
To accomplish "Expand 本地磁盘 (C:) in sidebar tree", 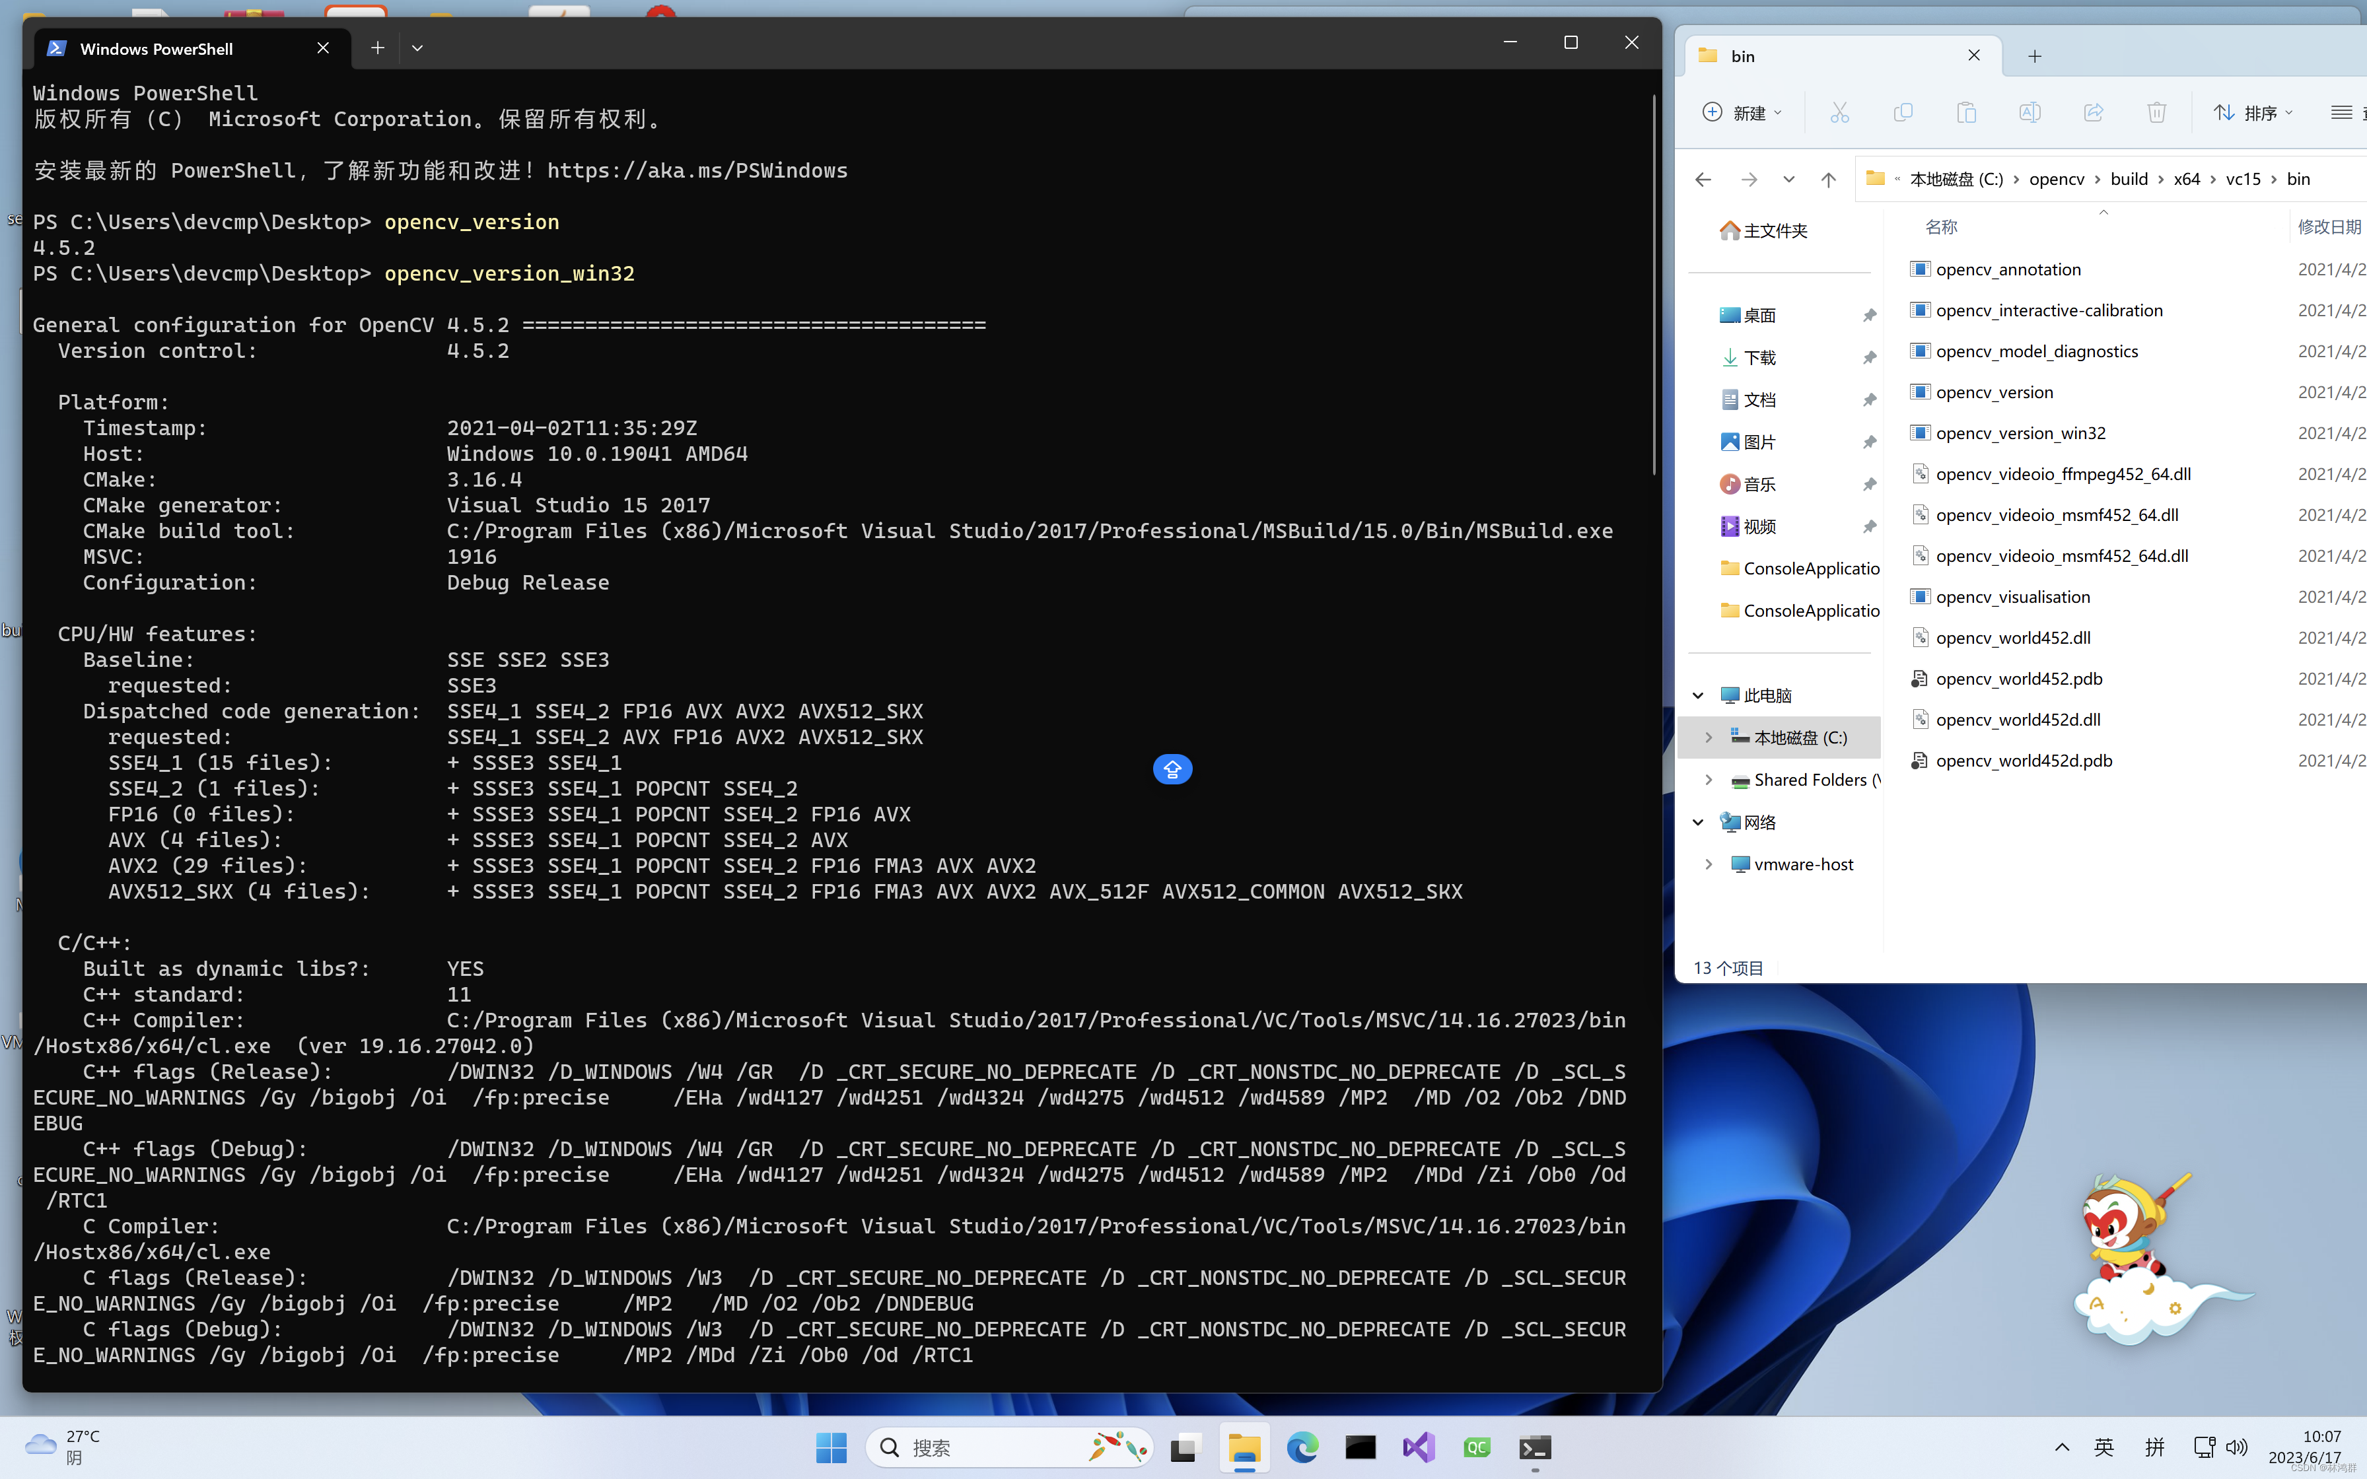I will [1709, 738].
